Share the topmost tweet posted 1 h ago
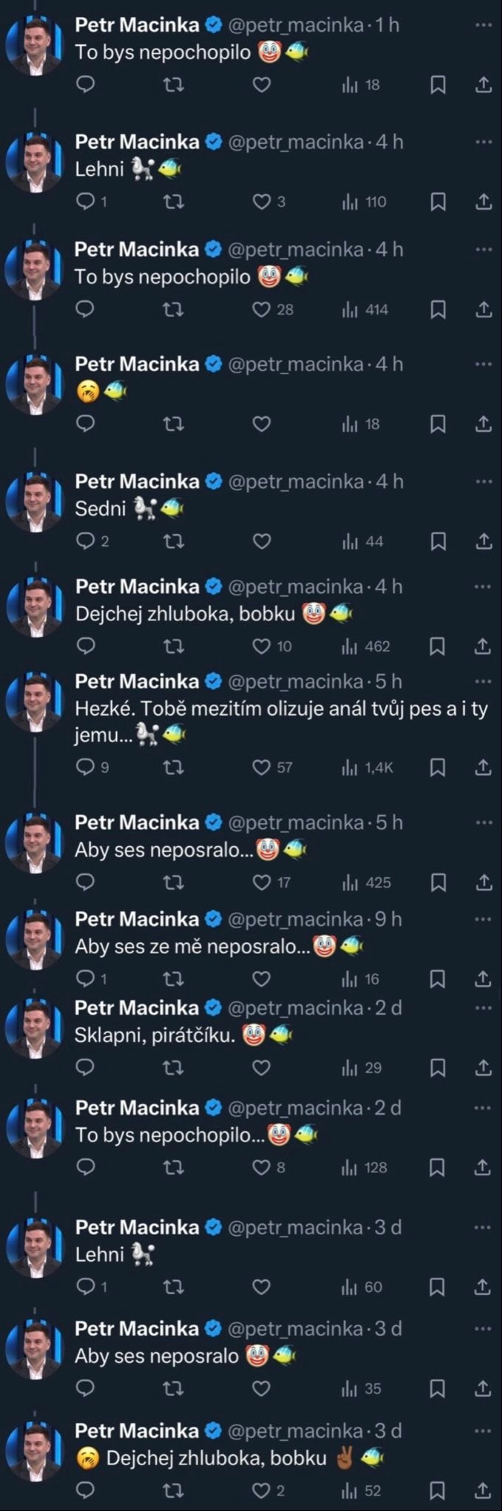The height and width of the screenshot is (1511, 502). tap(484, 86)
